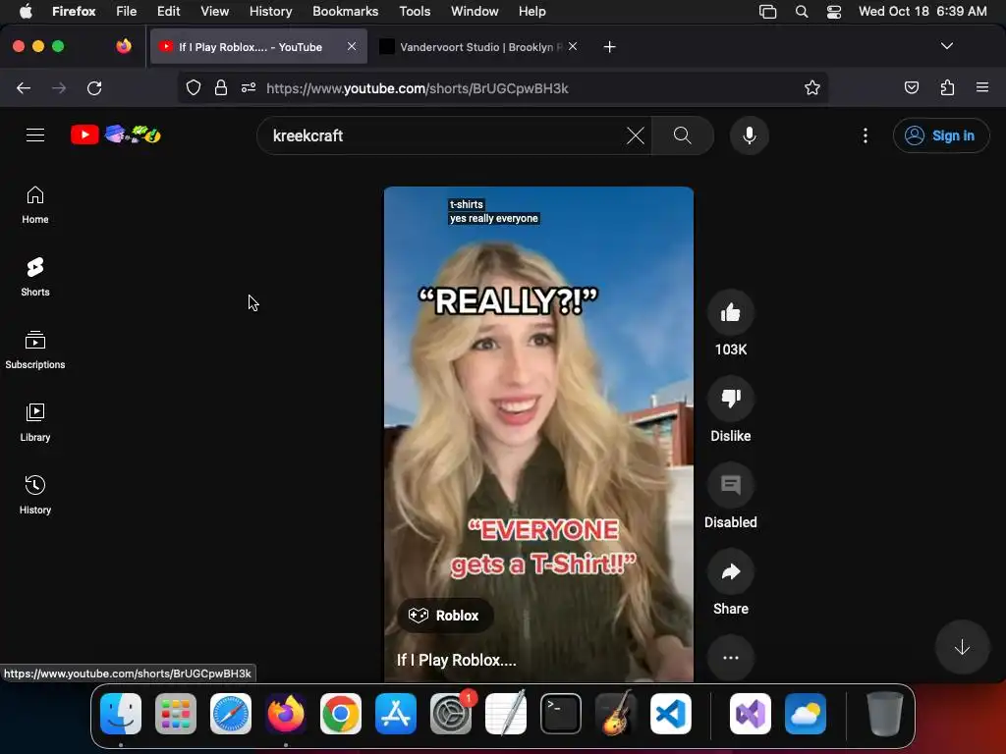Open Spotlight search in menu bar
Screen dimensions: 1006x754
point(802,12)
